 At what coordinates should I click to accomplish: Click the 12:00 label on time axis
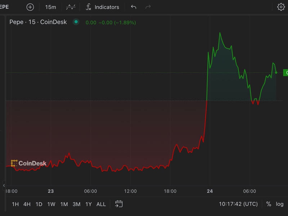(x=130, y=191)
